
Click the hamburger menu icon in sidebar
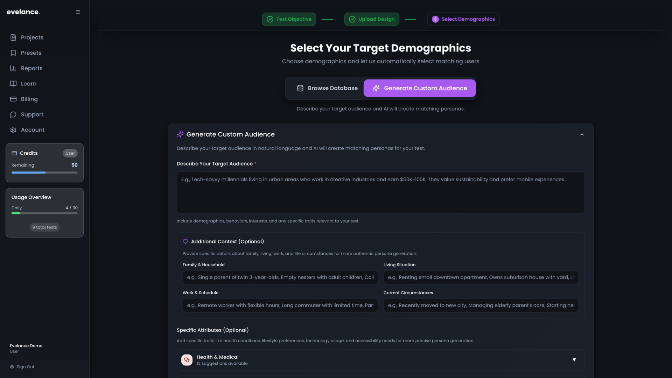tap(78, 12)
